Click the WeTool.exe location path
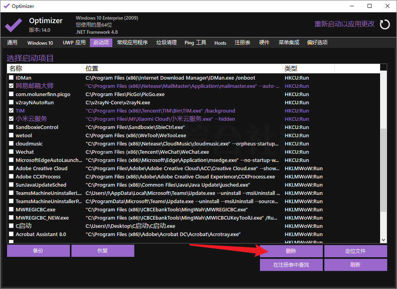 tap(136, 135)
